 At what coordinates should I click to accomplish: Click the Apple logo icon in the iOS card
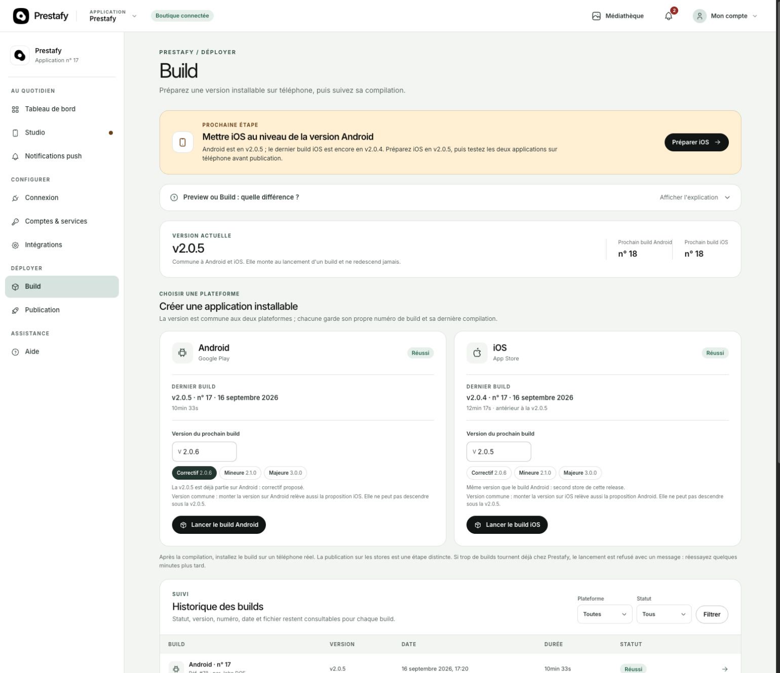pos(477,353)
